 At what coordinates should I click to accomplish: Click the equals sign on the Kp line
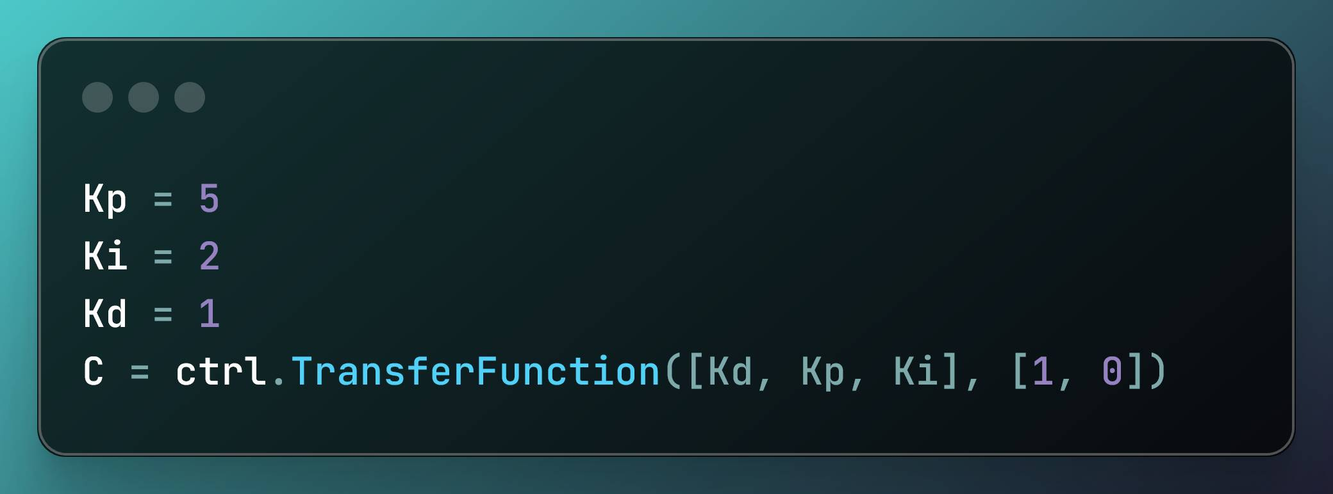tap(163, 200)
